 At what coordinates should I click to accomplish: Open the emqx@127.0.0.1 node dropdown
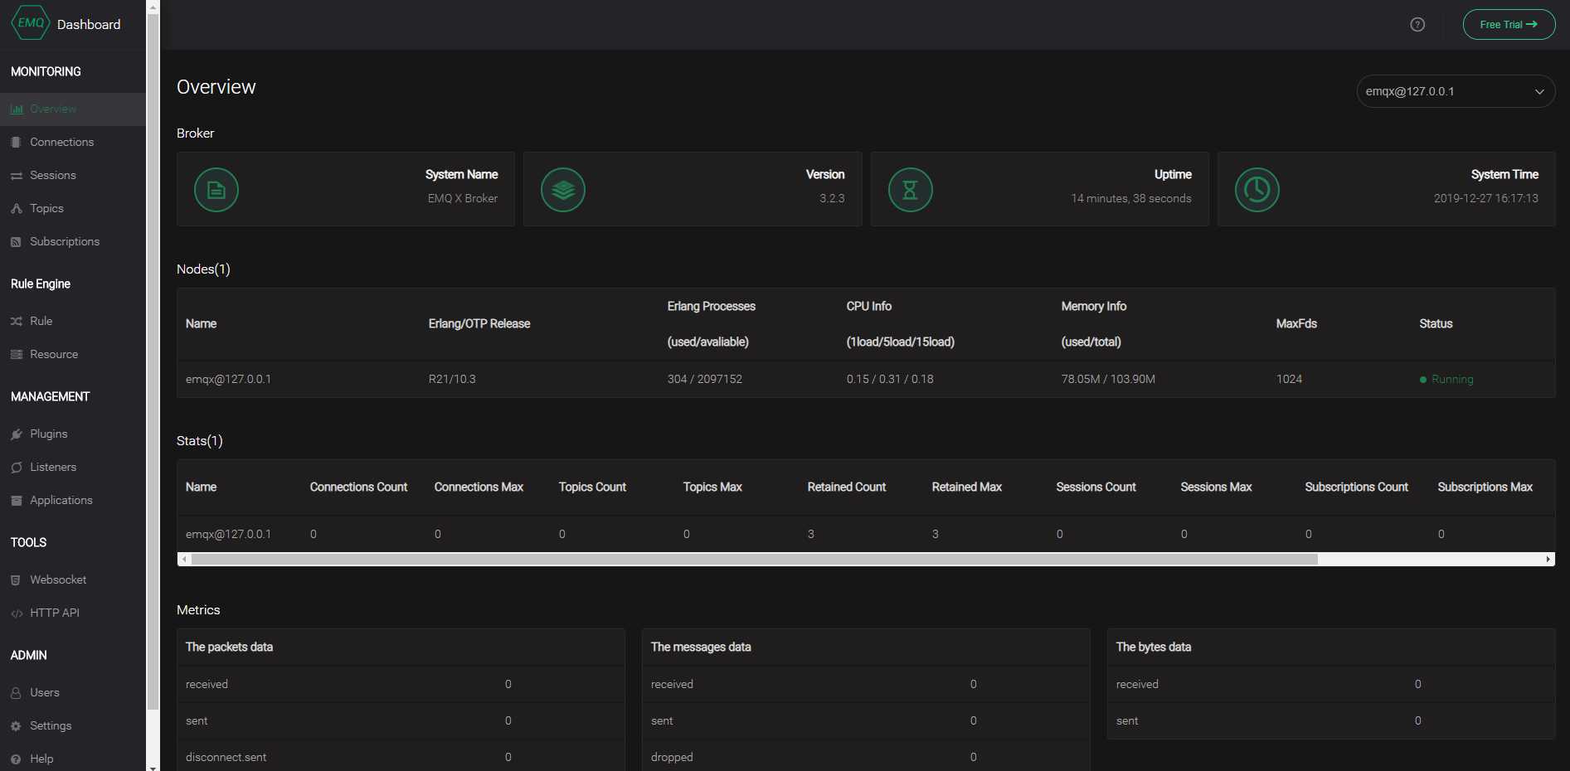point(1456,91)
